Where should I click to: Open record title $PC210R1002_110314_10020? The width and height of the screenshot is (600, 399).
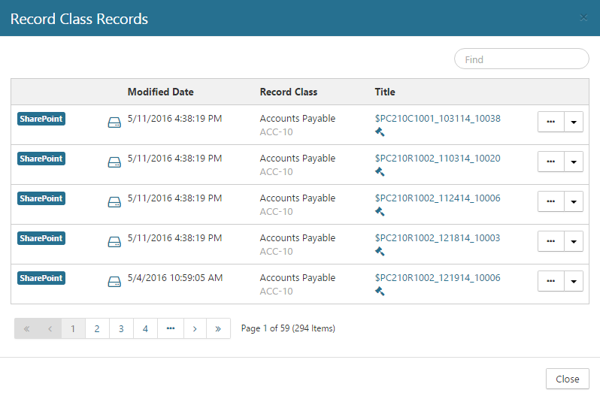(x=438, y=159)
